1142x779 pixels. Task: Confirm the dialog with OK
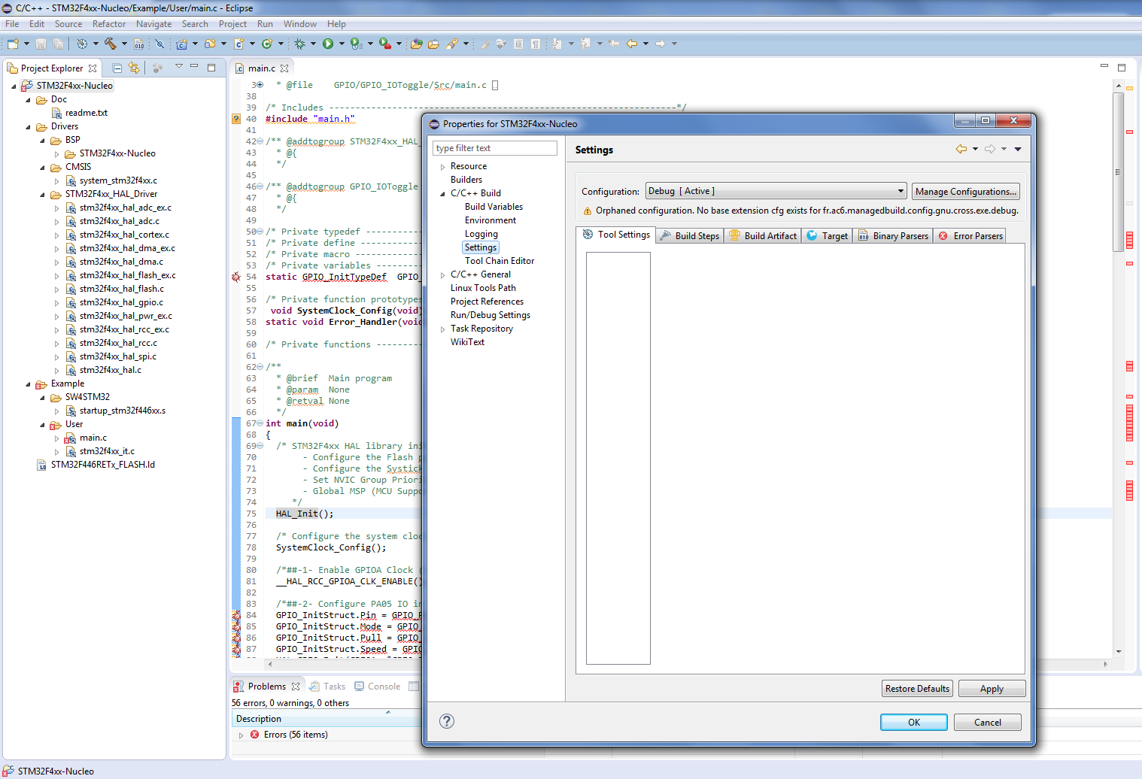tap(914, 722)
